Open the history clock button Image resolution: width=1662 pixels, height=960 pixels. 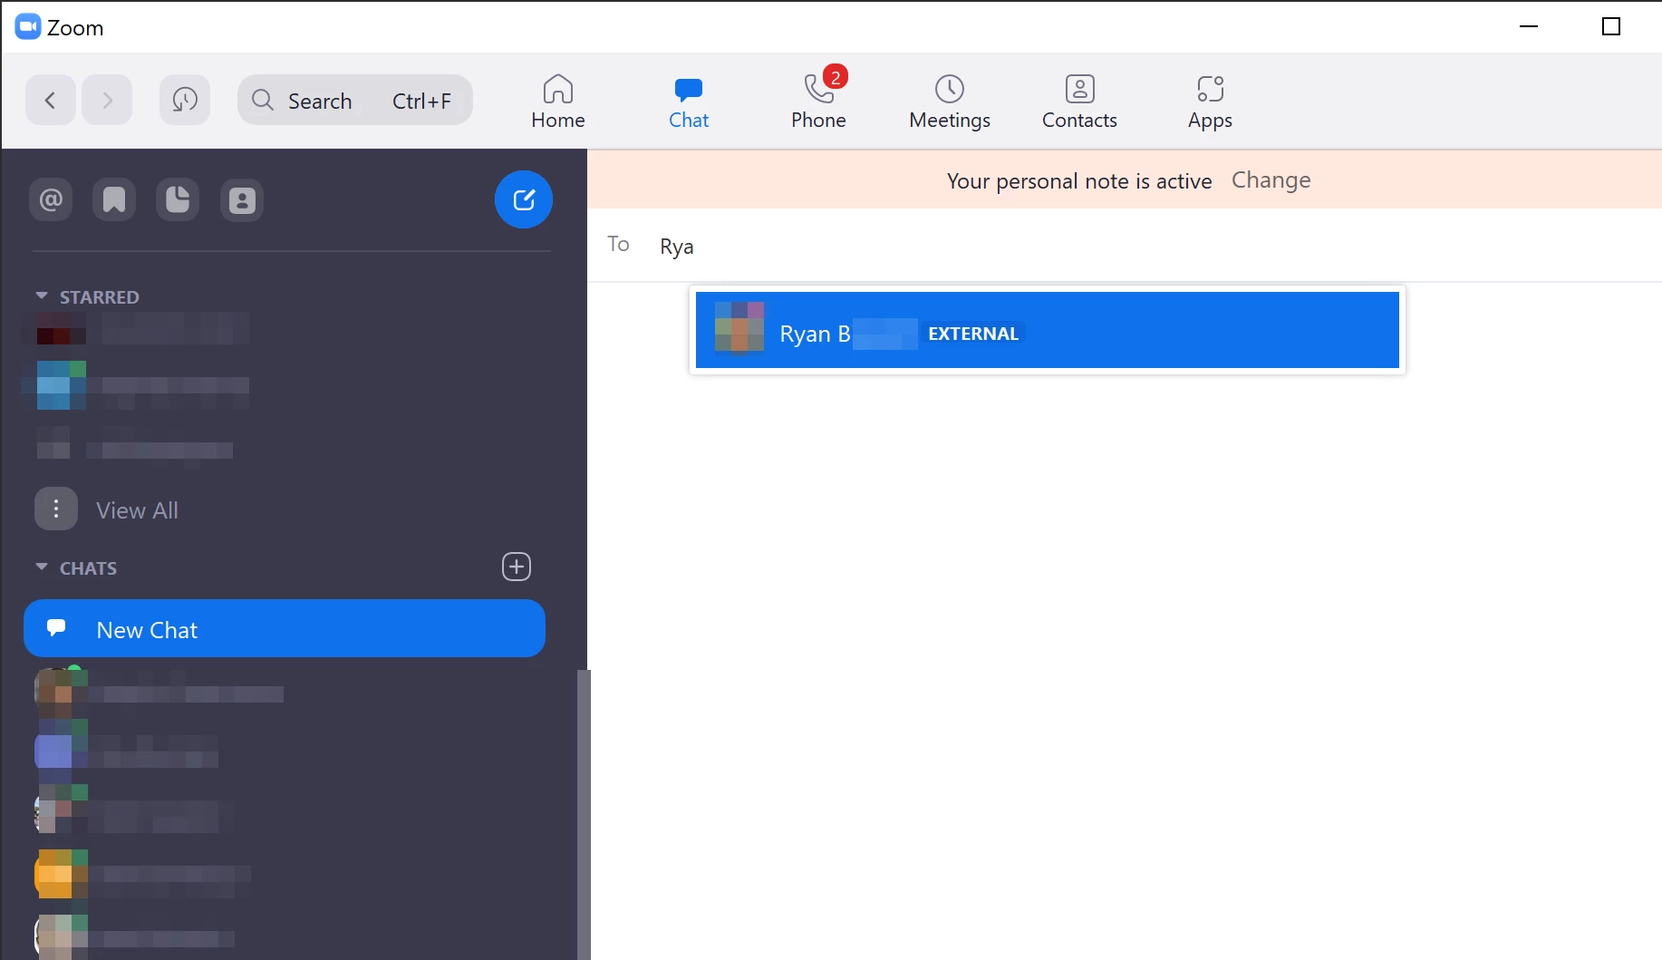(x=185, y=100)
